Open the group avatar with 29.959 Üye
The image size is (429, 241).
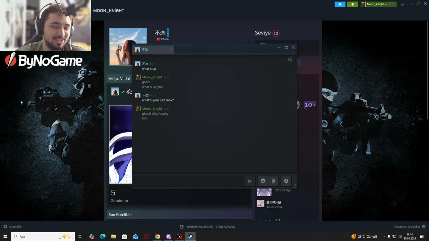point(264,192)
